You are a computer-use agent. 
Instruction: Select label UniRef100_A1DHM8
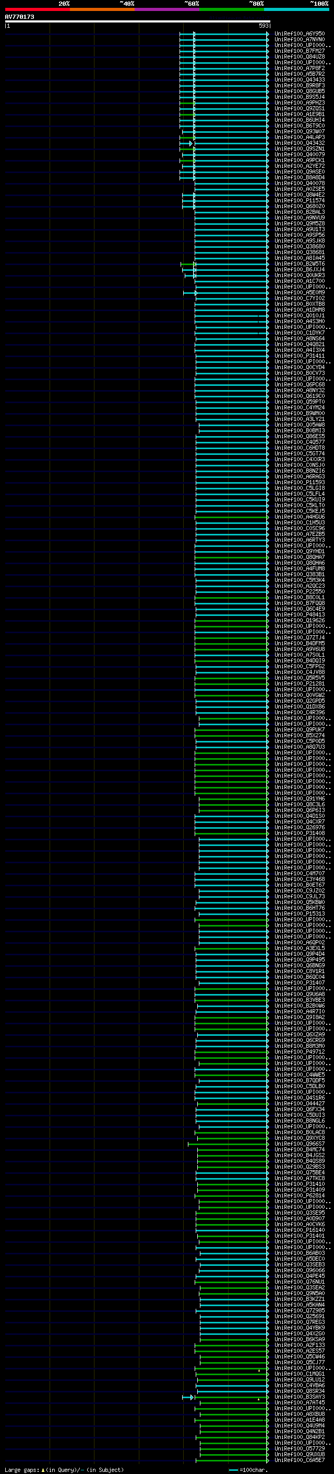click(300, 310)
